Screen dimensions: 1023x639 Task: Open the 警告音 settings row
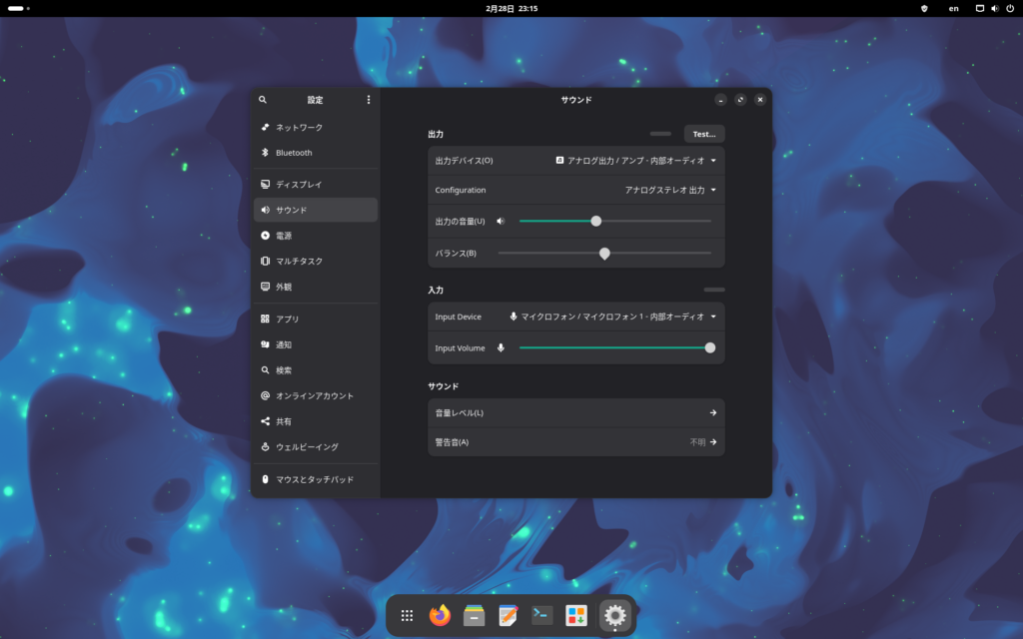pos(575,441)
